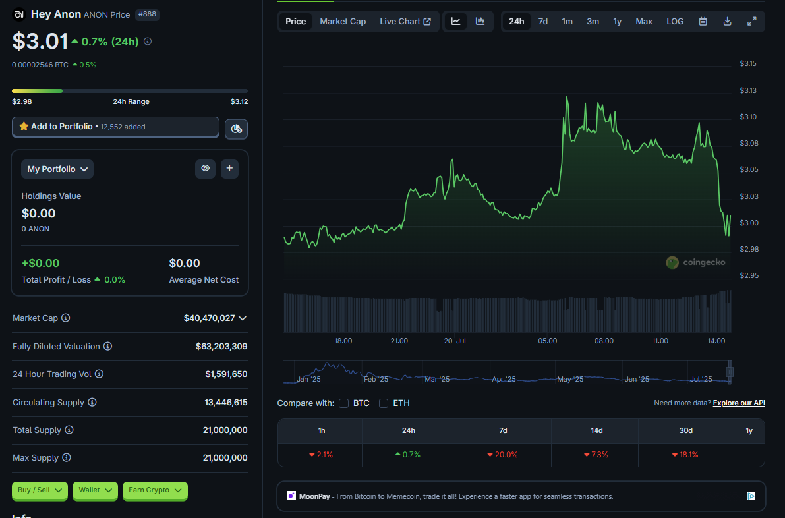Select the 7d time range
The height and width of the screenshot is (518, 785).
click(542, 22)
